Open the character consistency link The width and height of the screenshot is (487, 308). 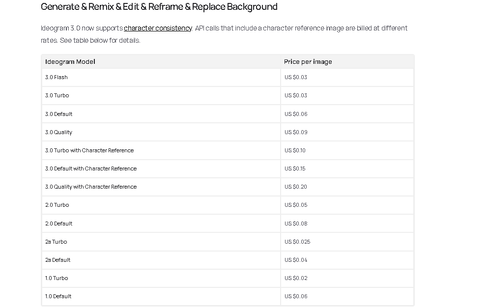click(157, 28)
